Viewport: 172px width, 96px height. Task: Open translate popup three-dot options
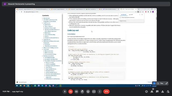pyautogui.click(x=140, y=15)
